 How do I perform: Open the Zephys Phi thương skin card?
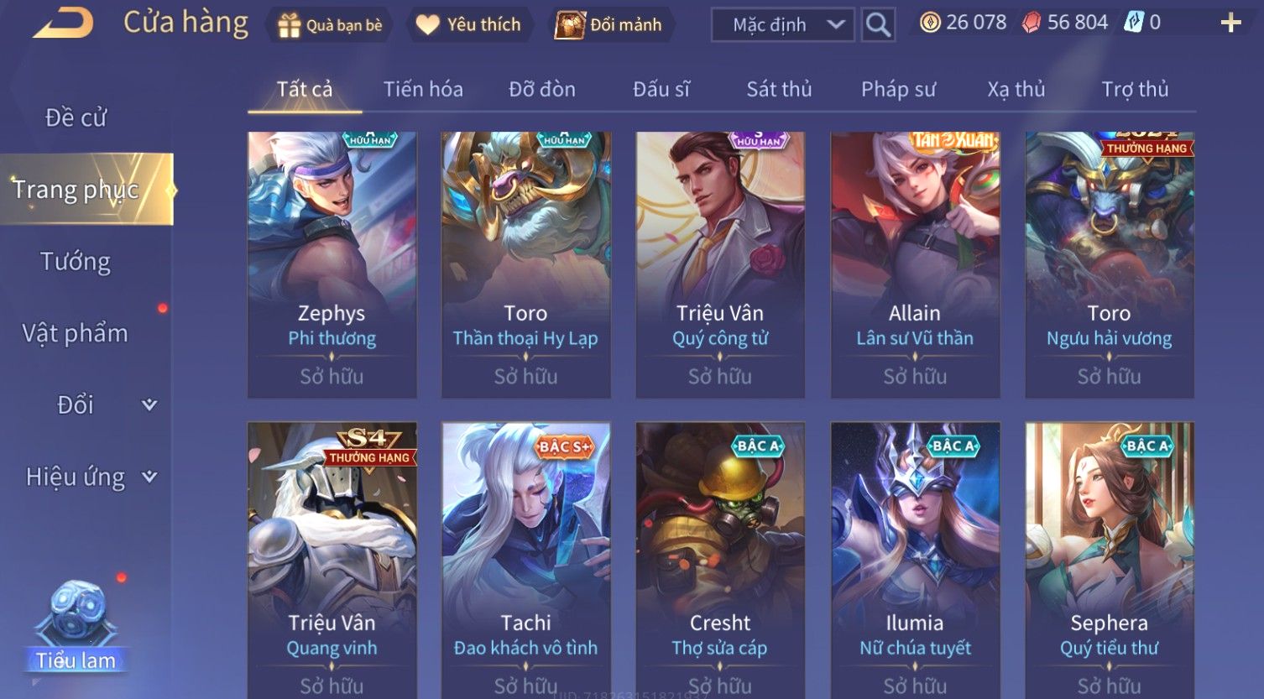coord(332,264)
